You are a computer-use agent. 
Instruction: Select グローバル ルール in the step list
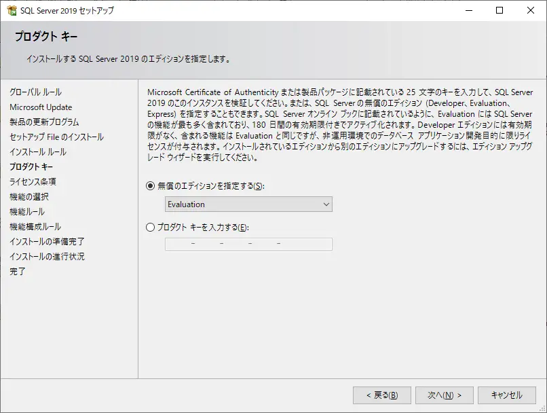tap(35, 92)
